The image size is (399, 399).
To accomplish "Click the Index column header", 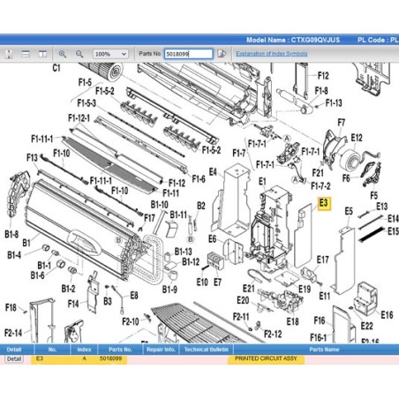I will click(84, 350).
